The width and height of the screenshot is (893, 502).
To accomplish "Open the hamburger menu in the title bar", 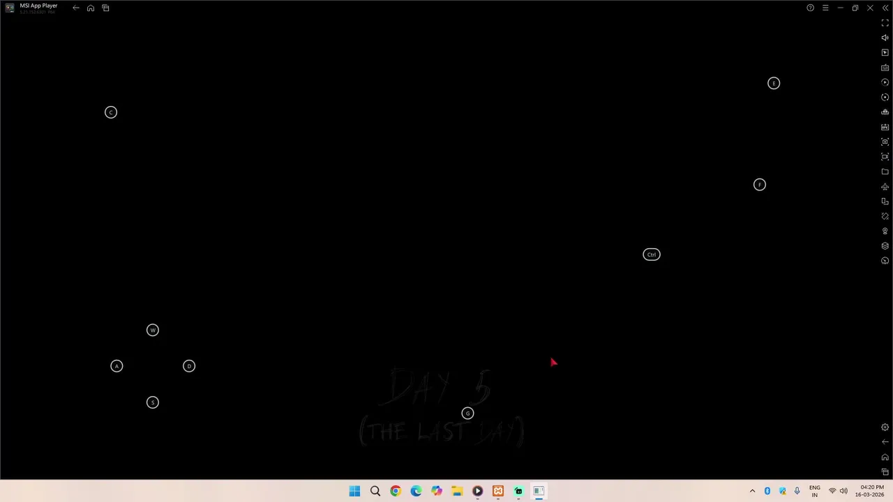I will click(x=825, y=8).
